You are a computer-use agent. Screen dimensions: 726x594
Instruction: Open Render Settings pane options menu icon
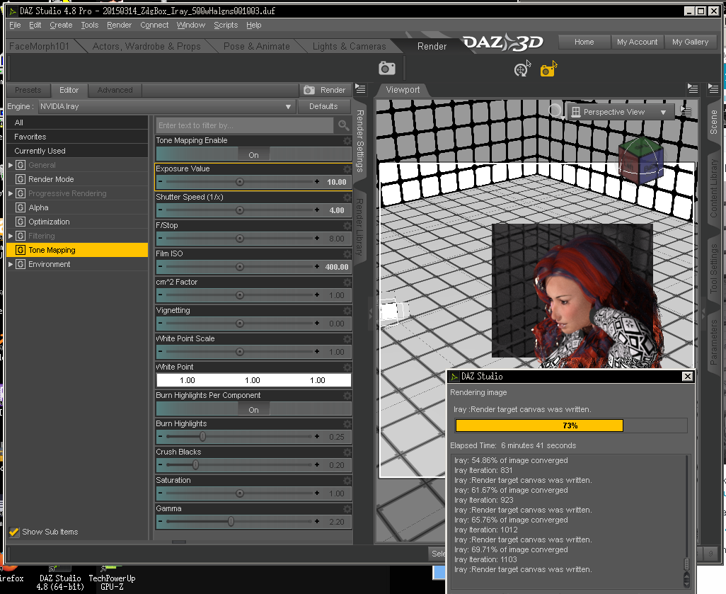coord(360,88)
